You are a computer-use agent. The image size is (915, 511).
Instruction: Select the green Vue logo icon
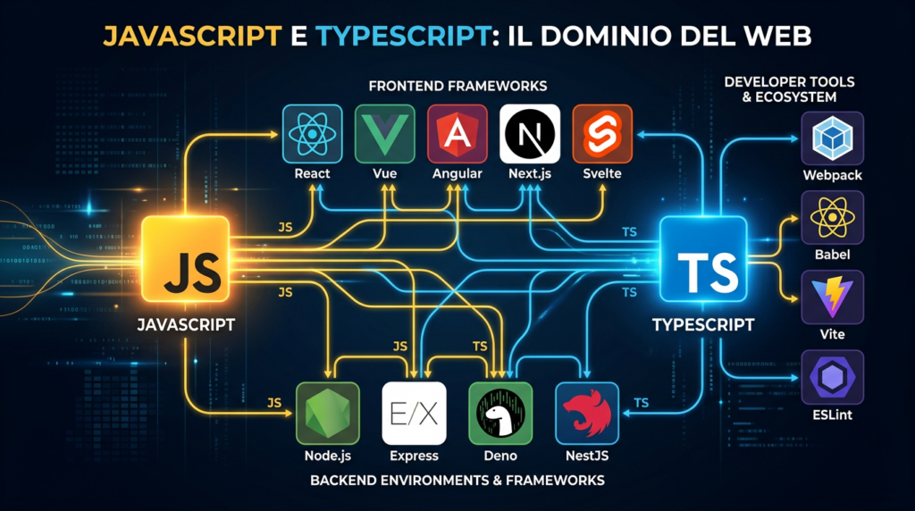tap(384, 134)
